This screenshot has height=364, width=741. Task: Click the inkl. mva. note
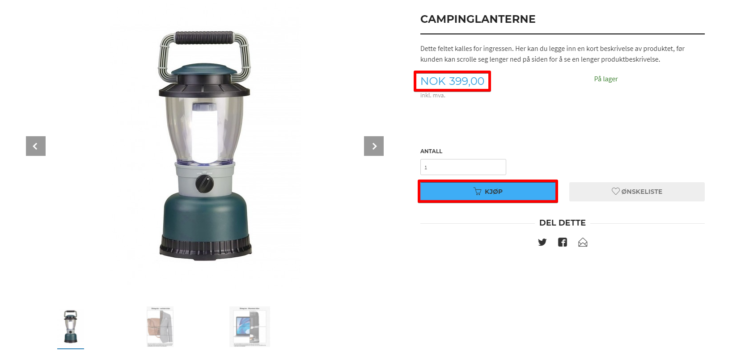point(432,96)
